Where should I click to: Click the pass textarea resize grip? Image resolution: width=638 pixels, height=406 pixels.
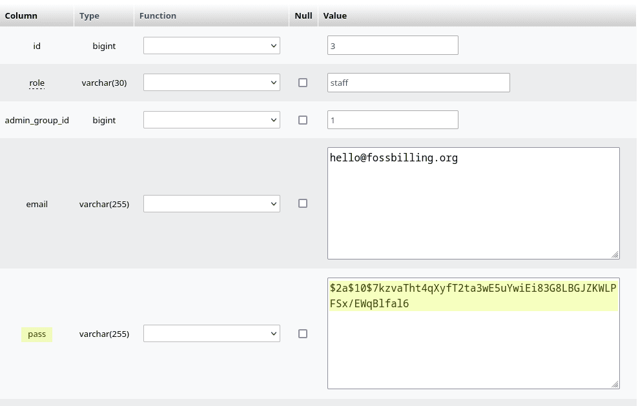click(x=615, y=385)
